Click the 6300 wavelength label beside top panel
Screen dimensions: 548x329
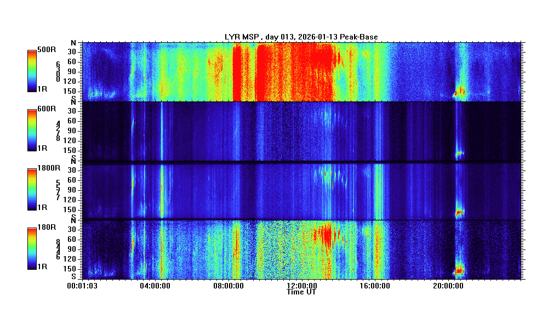pyautogui.click(x=58, y=71)
